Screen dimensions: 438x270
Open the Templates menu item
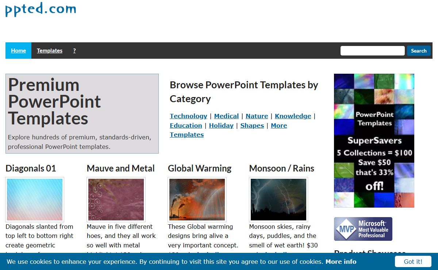pyautogui.click(x=50, y=51)
